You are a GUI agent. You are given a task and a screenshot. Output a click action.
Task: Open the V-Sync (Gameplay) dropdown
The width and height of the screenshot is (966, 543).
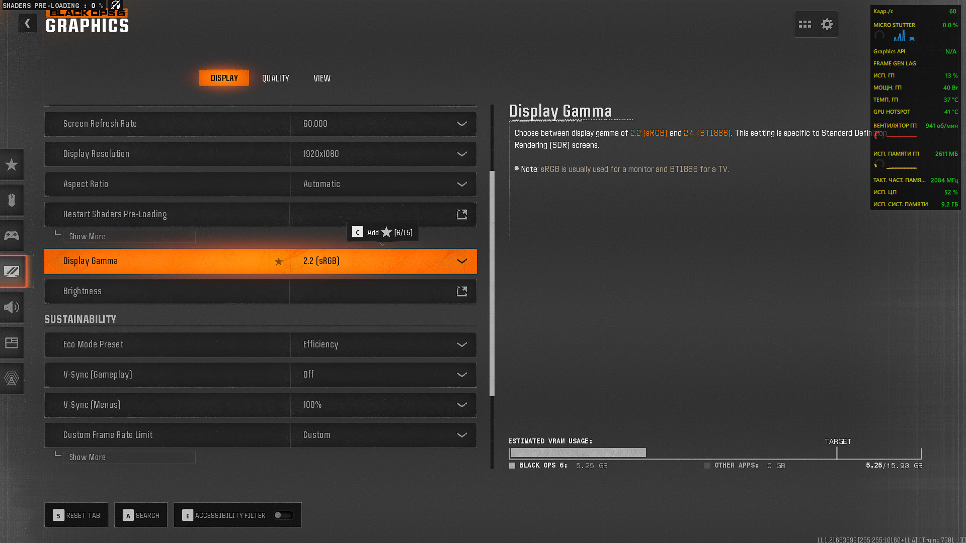461,375
